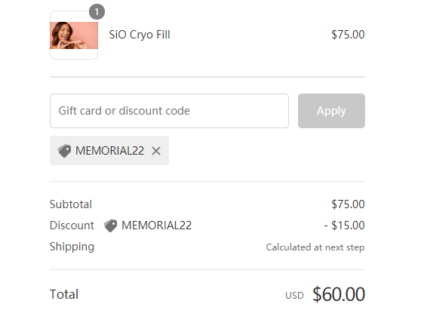Click the Total label
This screenshot has width=430, height=313.
[x=64, y=294]
